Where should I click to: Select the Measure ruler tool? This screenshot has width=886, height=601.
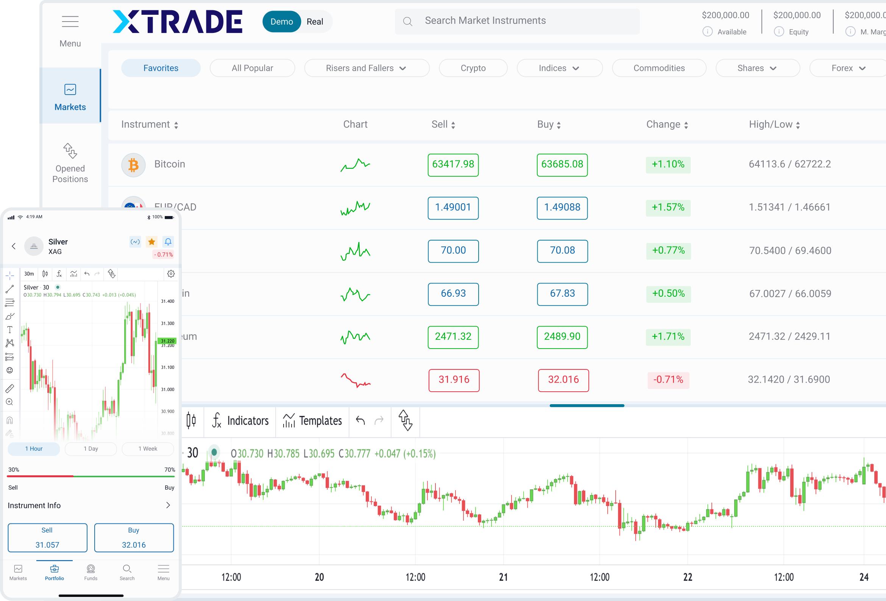(10, 388)
